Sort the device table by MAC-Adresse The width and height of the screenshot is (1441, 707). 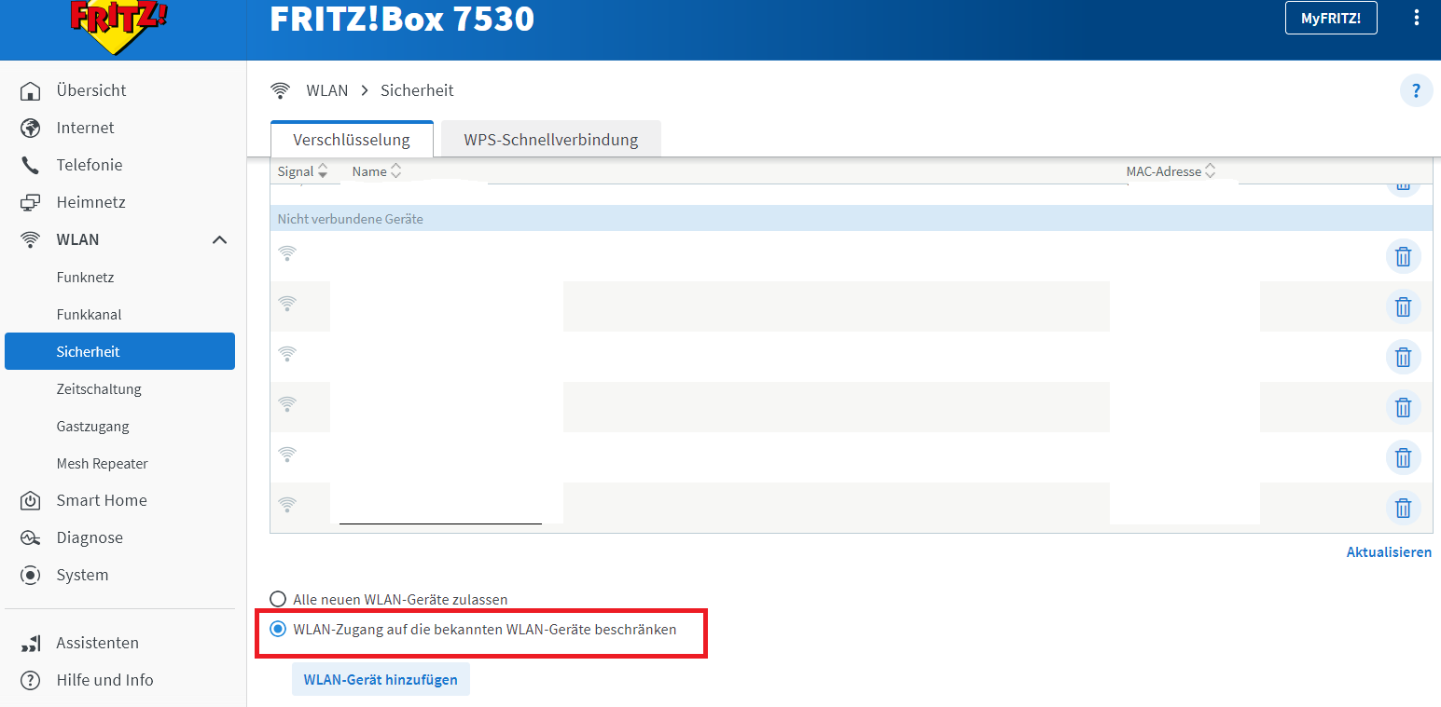[1171, 171]
